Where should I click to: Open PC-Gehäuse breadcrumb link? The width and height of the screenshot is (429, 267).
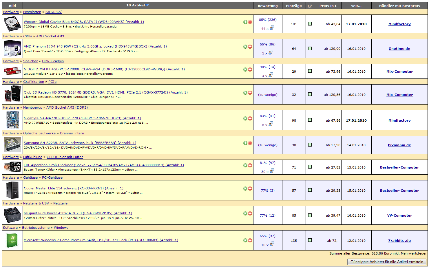[x=52, y=178]
